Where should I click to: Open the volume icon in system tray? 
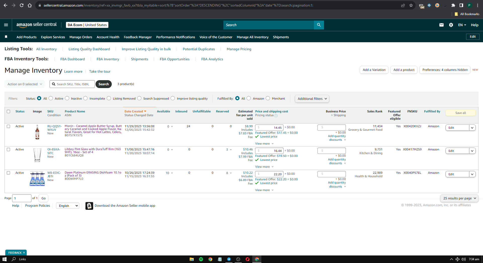tap(463, 259)
